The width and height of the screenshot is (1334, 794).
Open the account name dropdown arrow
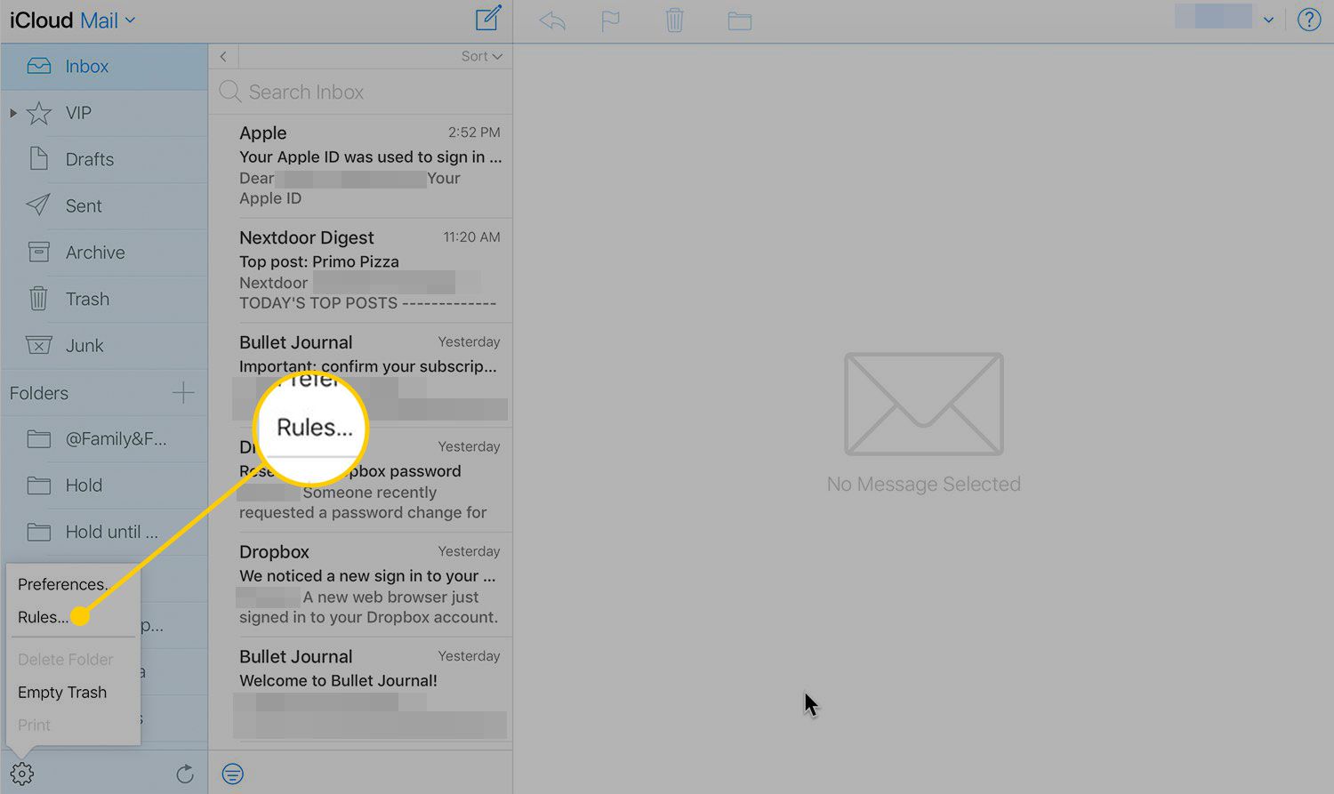(x=1268, y=20)
